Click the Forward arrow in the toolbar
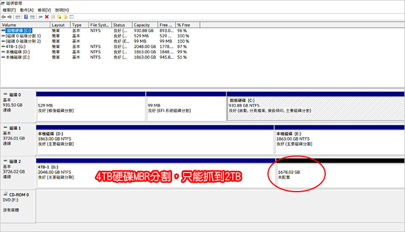 pos(10,17)
